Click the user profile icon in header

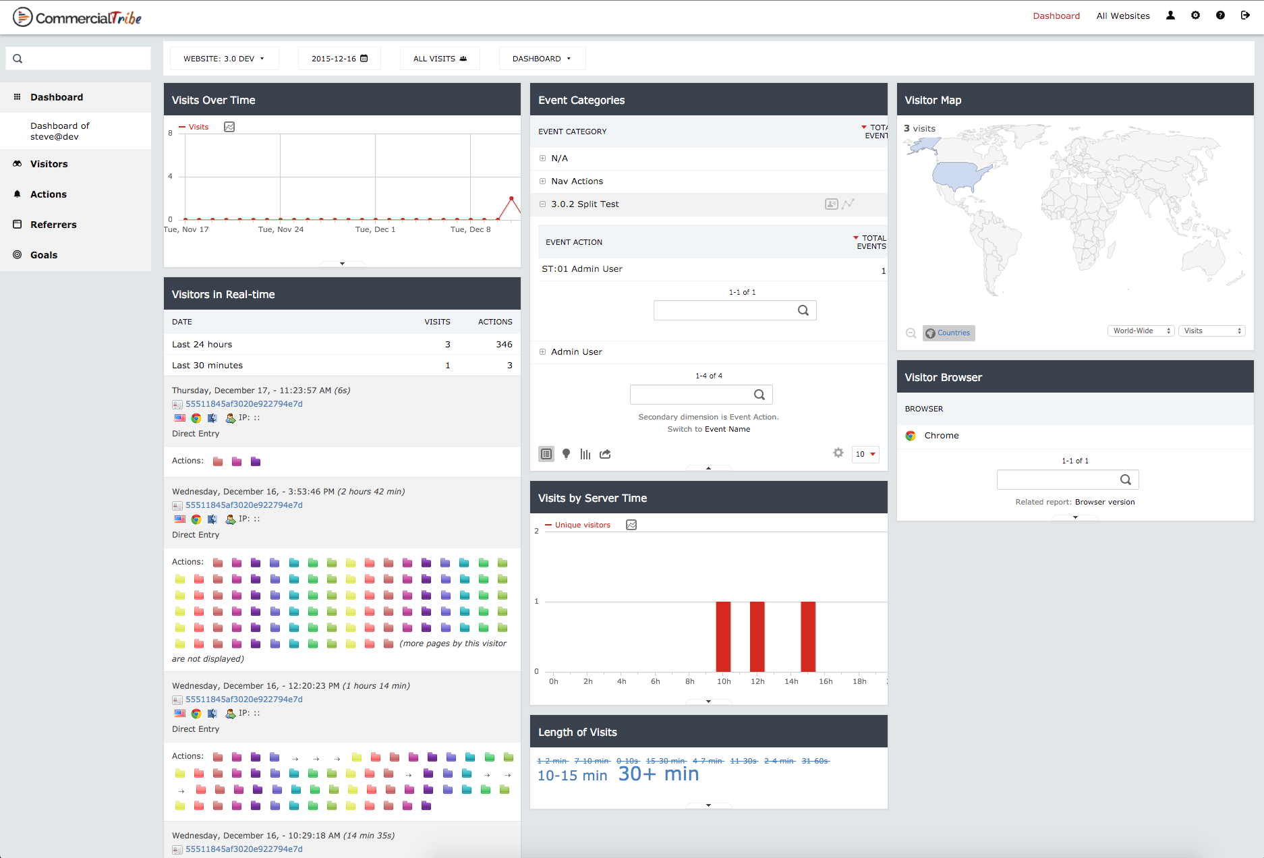(x=1170, y=16)
